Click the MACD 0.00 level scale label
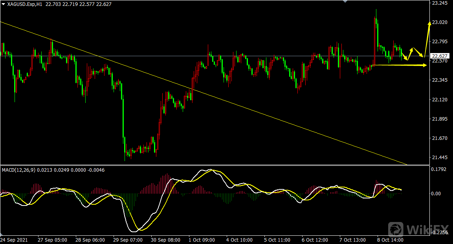 (x=437, y=193)
